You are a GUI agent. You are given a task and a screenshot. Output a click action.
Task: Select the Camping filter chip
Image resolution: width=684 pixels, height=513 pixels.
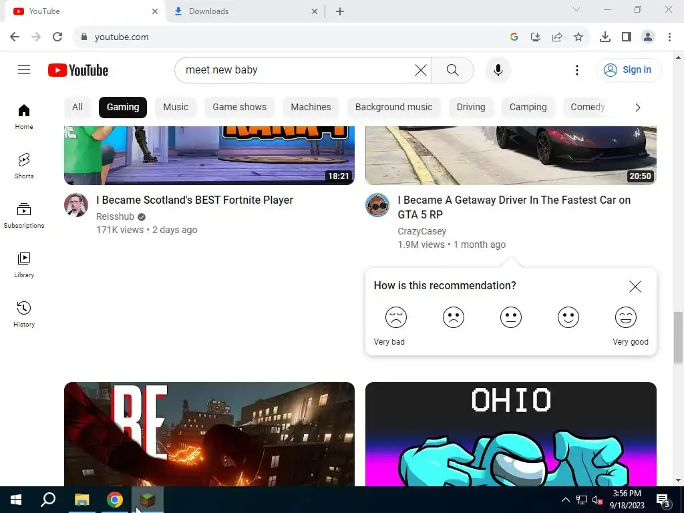tap(528, 108)
